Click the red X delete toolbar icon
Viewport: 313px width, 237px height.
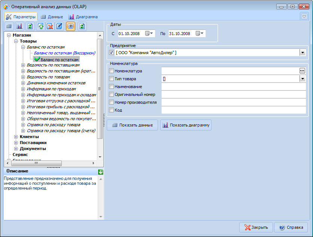[50, 26]
